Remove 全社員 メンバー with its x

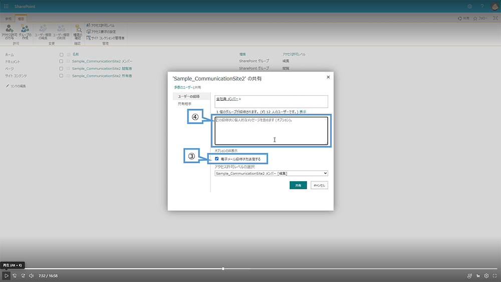[x=240, y=99]
